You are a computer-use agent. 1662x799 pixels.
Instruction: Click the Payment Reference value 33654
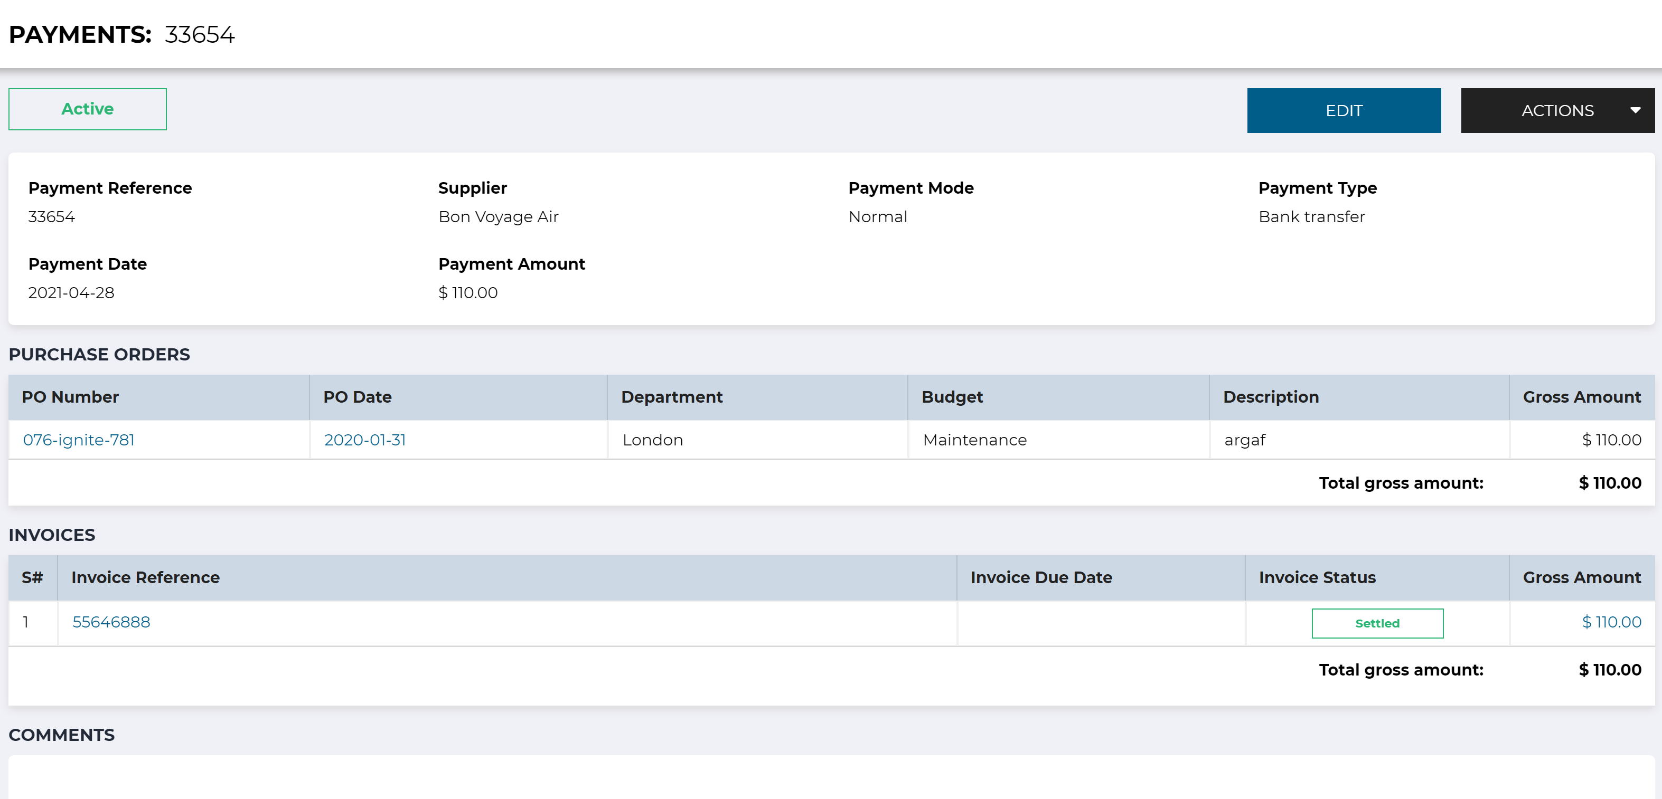pyautogui.click(x=52, y=217)
